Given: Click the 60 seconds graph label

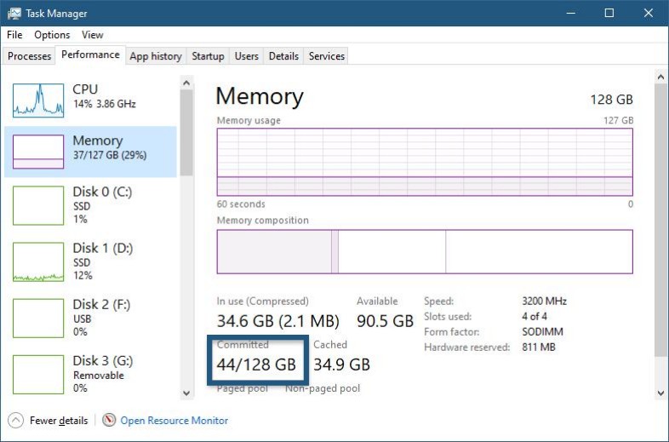Looking at the screenshot, I should pyautogui.click(x=241, y=204).
